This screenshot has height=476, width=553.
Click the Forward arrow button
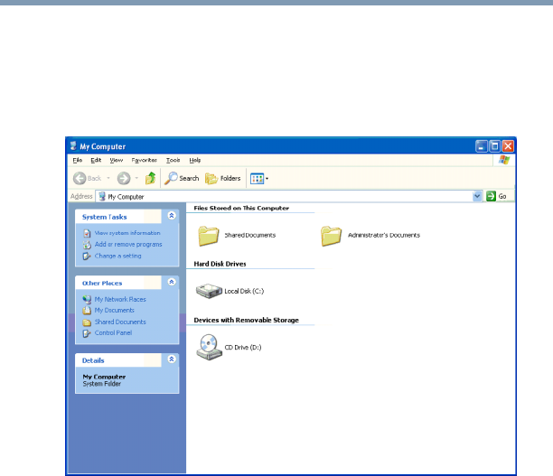pos(124,179)
